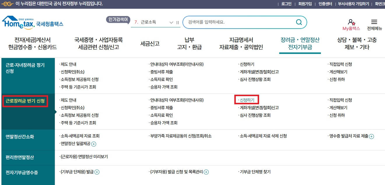Expand (기부금 단체용) 발급 plus icon
This screenshot has width=385, height=185.
click(x=97, y=172)
